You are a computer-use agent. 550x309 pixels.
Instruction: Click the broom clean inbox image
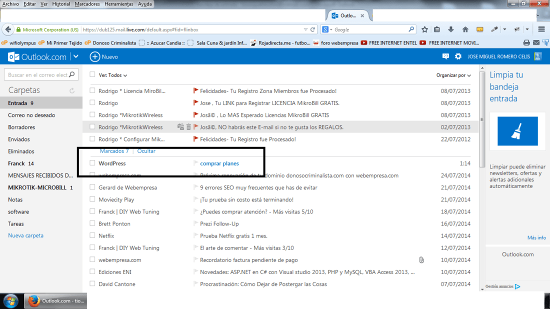(x=517, y=131)
